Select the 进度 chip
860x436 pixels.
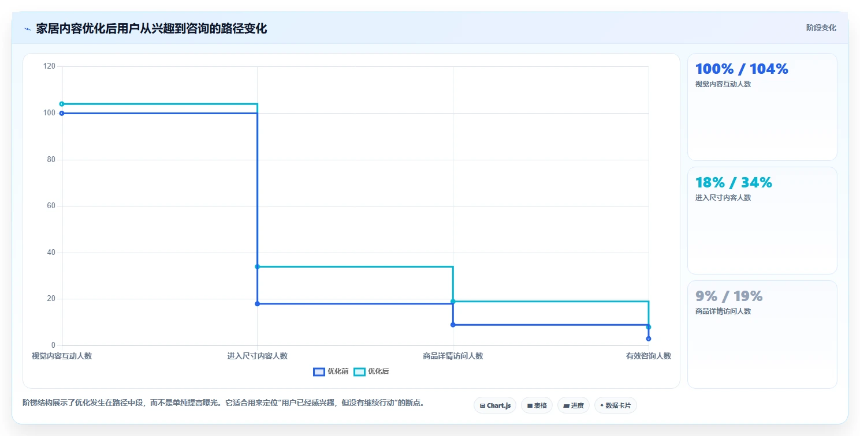click(574, 405)
